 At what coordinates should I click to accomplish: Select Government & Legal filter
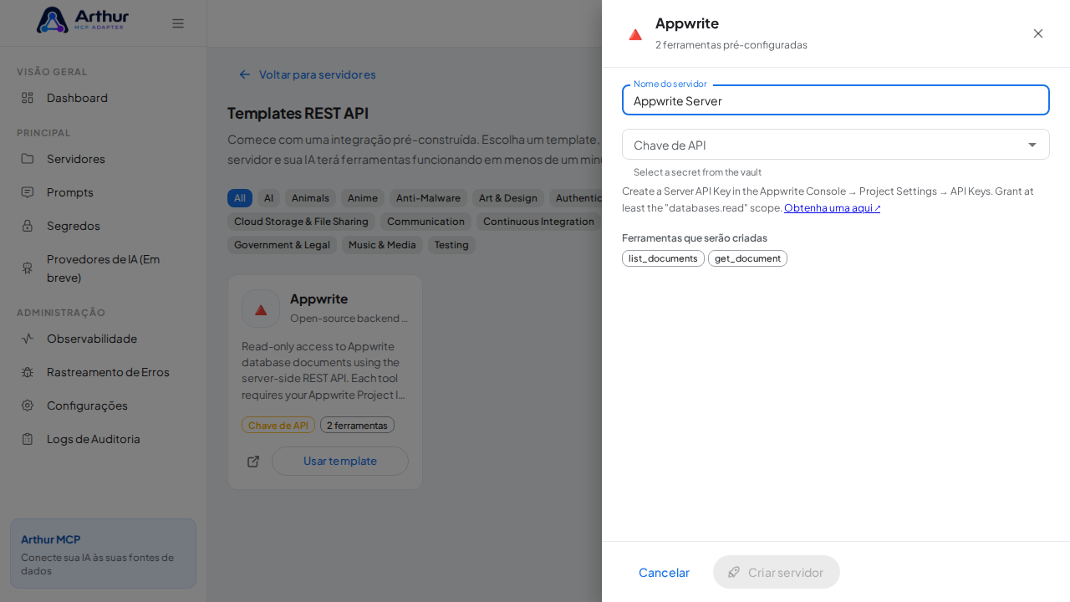(282, 245)
